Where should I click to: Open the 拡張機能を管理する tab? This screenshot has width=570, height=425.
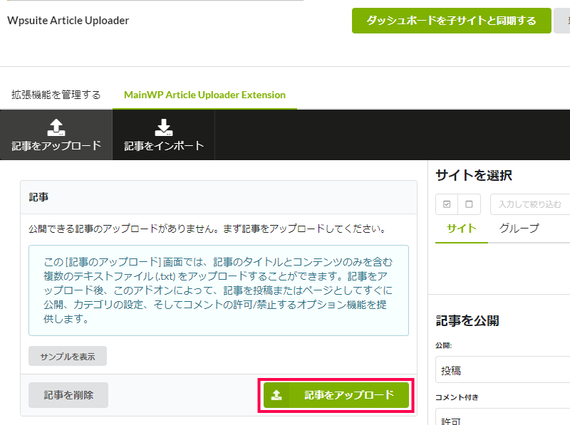[x=56, y=95]
